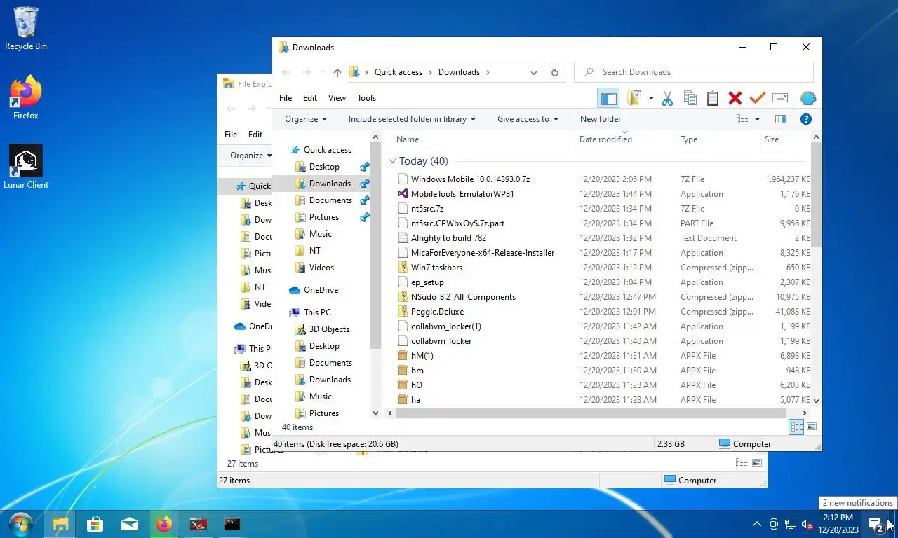The height and width of the screenshot is (538, 898).
Task: Click Quick access in the address breadcrumb
Action: 398,72
